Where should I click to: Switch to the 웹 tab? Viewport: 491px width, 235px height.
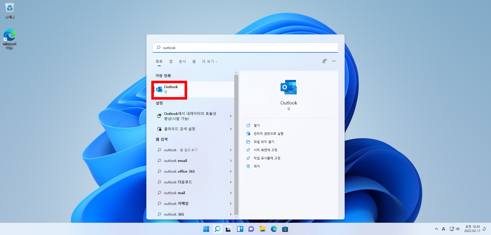pyautogui.click(x=194, y=62)
